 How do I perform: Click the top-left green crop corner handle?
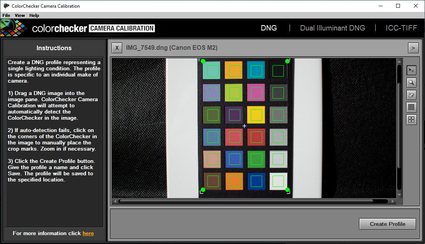point(203,61)
